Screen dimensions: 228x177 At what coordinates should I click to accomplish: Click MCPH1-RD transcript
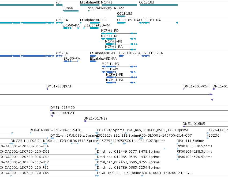pyautogui.click(x=119, y=33)
